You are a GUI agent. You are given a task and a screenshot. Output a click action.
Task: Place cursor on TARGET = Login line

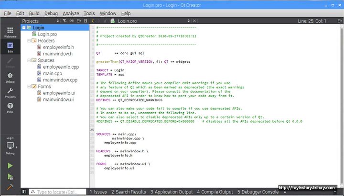pyautogui.click(x=110, y=70)
